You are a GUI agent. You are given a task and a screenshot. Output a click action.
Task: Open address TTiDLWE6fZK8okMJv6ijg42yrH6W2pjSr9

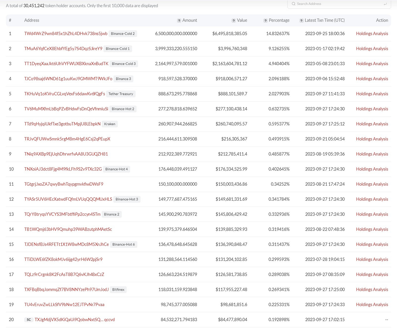(63, 259)
